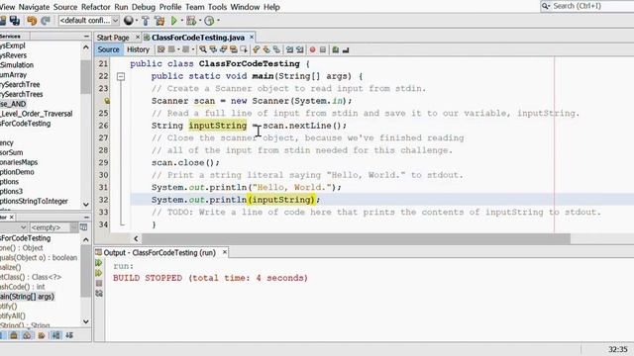Click the Profile Project clock icon
This screenshot has width=634, height=356.
click(x=209, y=20)
